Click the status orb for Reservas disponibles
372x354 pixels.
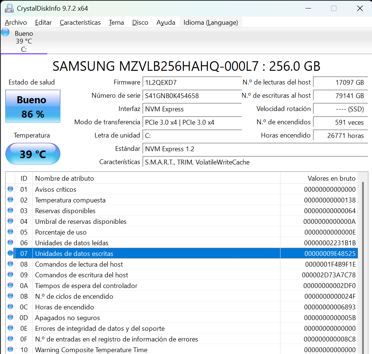[x=10, y=210]
